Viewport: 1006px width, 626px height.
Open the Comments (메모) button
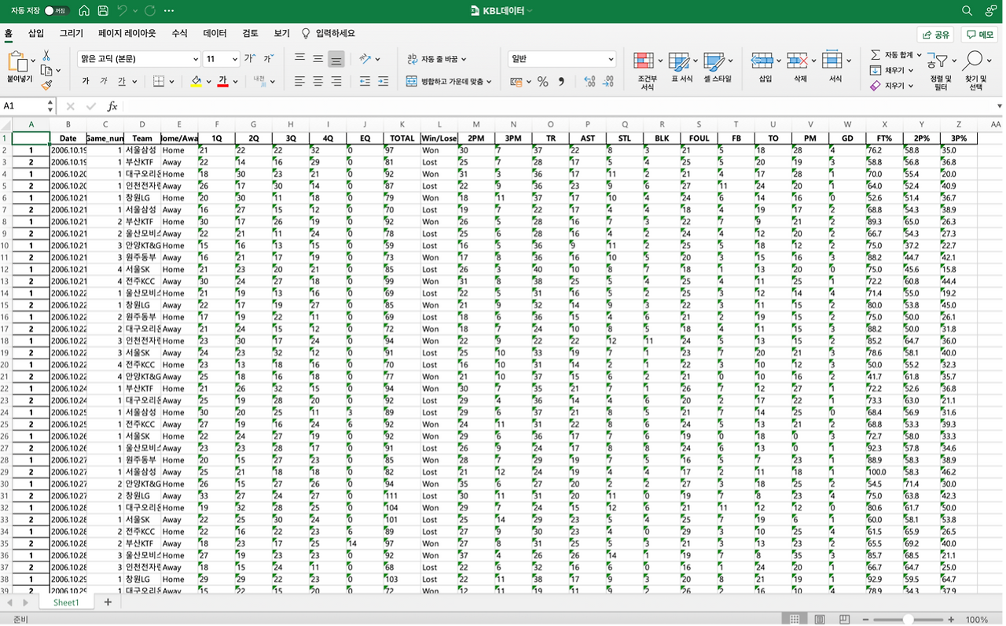tap(980, 35)
